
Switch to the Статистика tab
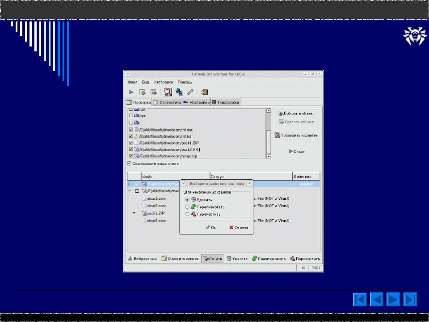click(167, 102)
